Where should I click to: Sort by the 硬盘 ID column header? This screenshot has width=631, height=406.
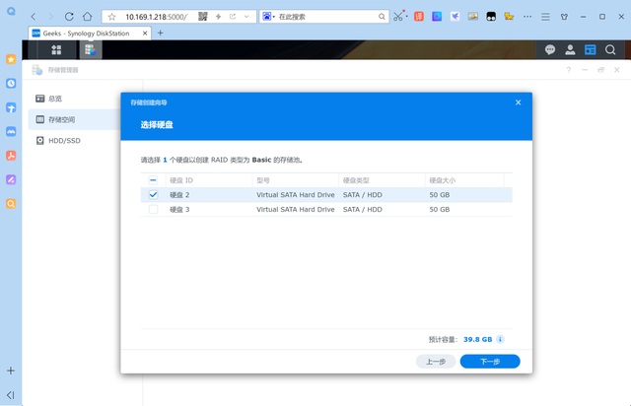click(209, 180)
